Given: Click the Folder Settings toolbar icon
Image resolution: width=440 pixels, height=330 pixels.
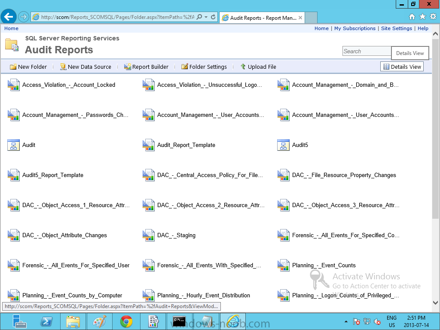Looking at the screenshot, I should [x=185, y=67].
